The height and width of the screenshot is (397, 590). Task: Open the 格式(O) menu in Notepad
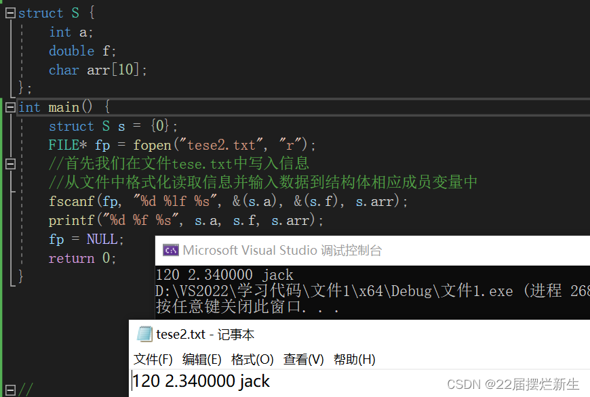252,360
